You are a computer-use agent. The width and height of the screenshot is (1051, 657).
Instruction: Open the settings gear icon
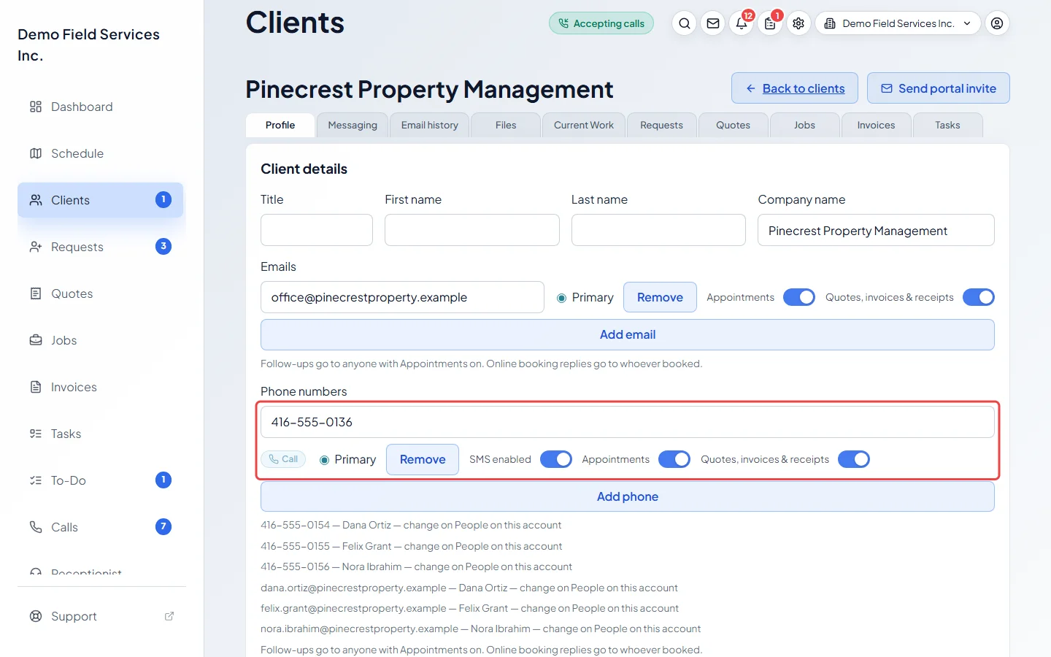click(798, 23)
